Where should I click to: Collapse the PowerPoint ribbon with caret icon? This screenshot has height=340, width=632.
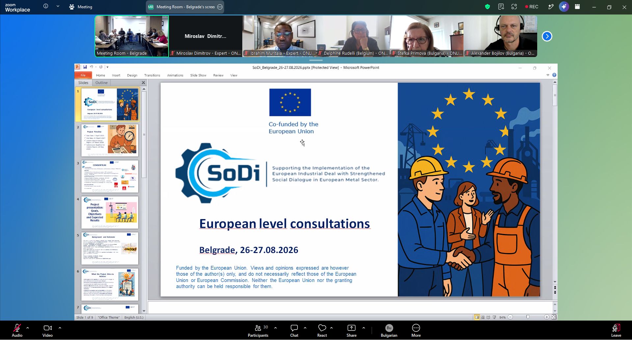[548, 75]
